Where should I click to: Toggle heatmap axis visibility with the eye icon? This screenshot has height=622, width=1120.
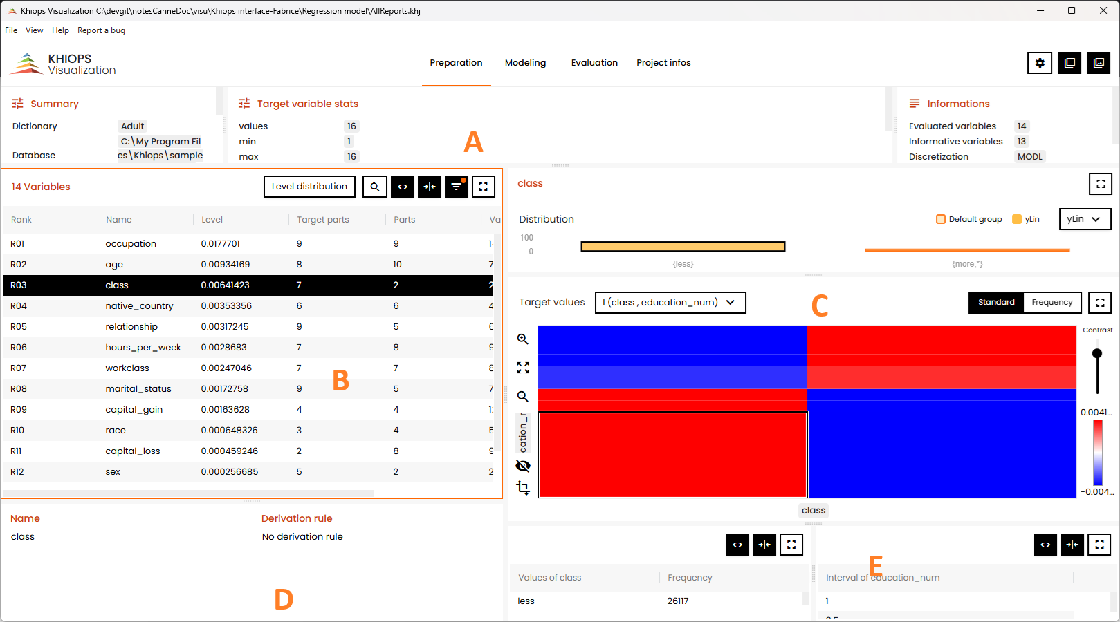coord(523,466)
